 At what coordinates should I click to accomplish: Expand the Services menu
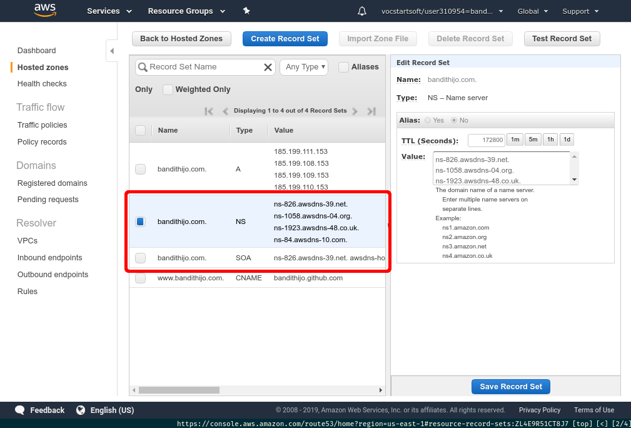pos(109,11)
